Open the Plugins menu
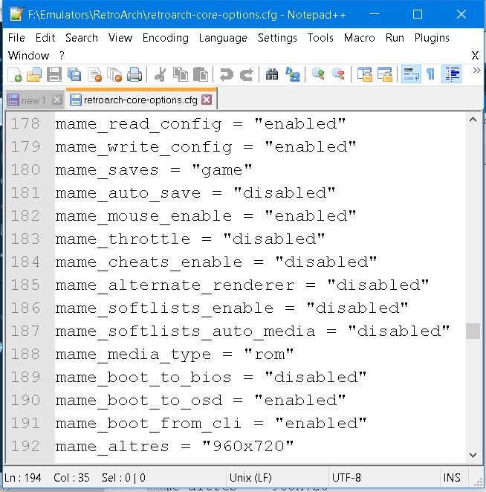486x492 pixels. (x=432, y=38)
